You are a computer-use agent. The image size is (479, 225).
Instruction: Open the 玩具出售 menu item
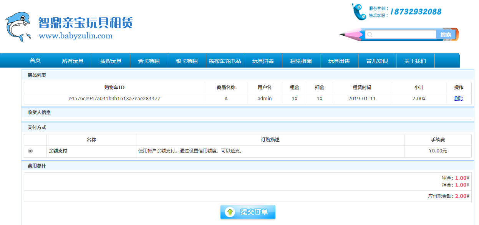click(339, 61)
